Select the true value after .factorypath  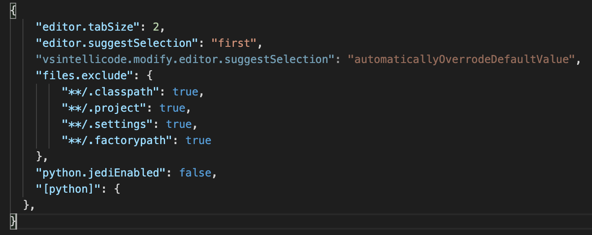coord(198,140)
